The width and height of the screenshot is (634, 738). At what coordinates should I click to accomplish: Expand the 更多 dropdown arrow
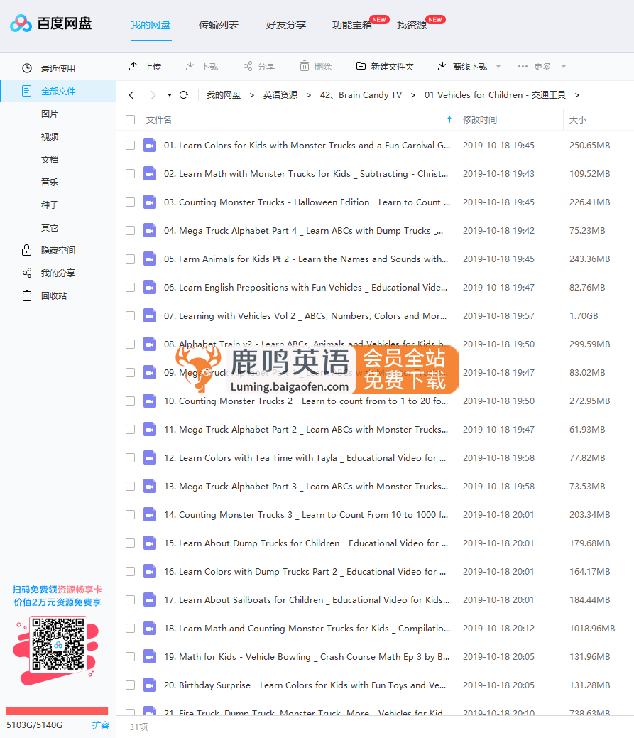(564, 66)
